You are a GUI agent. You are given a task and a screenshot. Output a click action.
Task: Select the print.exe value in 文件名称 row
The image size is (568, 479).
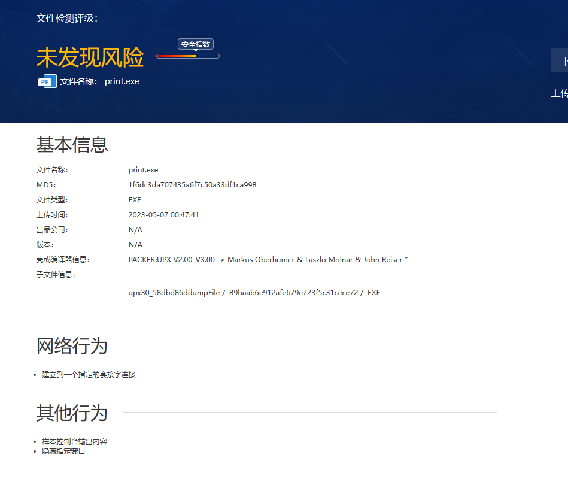[143, 170]
